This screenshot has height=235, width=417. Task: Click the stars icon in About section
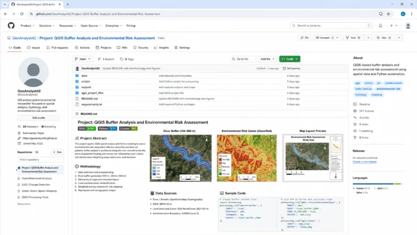pos(355,124)
